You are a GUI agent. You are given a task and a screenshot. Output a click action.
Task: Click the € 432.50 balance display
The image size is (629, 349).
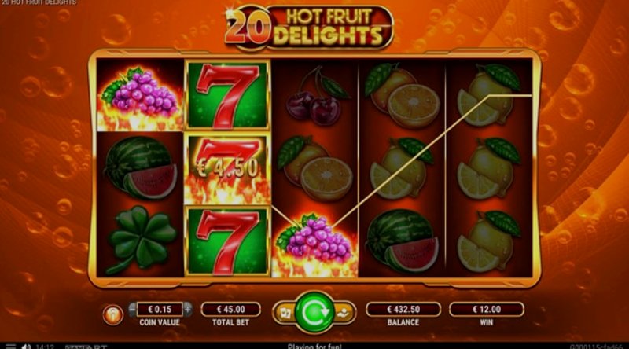point(403,309)
